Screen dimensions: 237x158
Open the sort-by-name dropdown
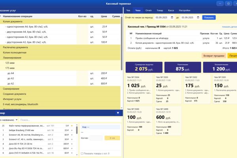coord(9,120)
